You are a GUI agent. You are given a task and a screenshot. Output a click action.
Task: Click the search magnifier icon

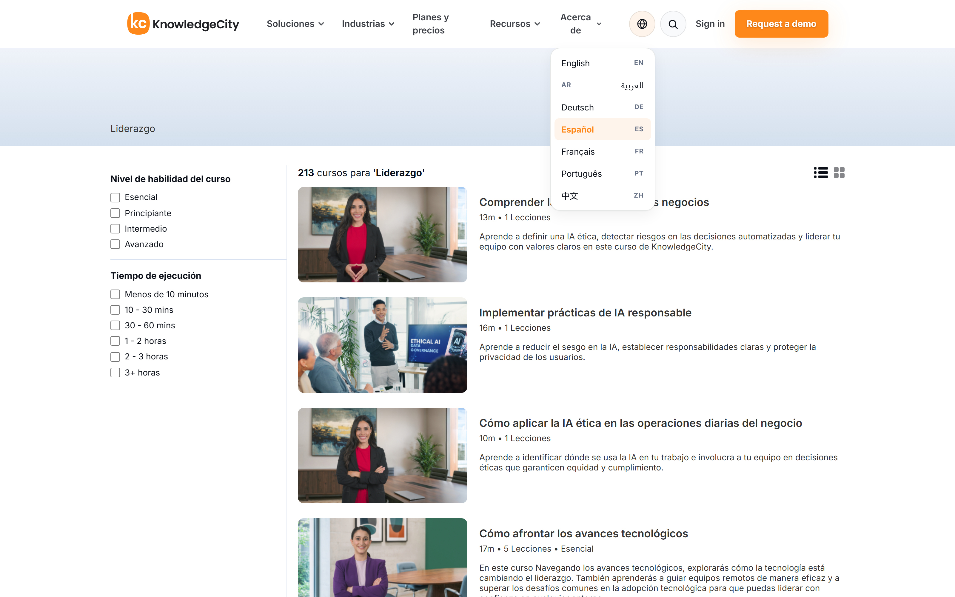(673, 24)
